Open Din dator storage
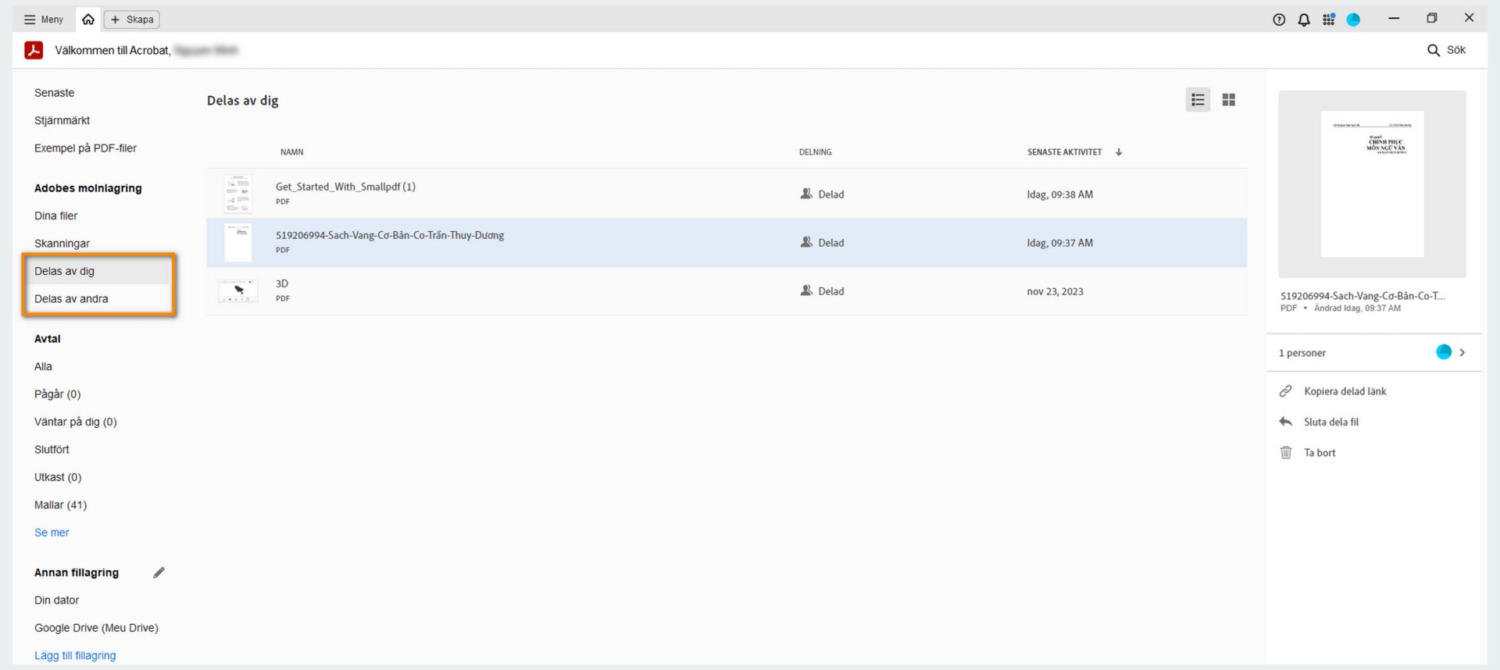This screenshot has width=1500, height=670. (57, 601)
